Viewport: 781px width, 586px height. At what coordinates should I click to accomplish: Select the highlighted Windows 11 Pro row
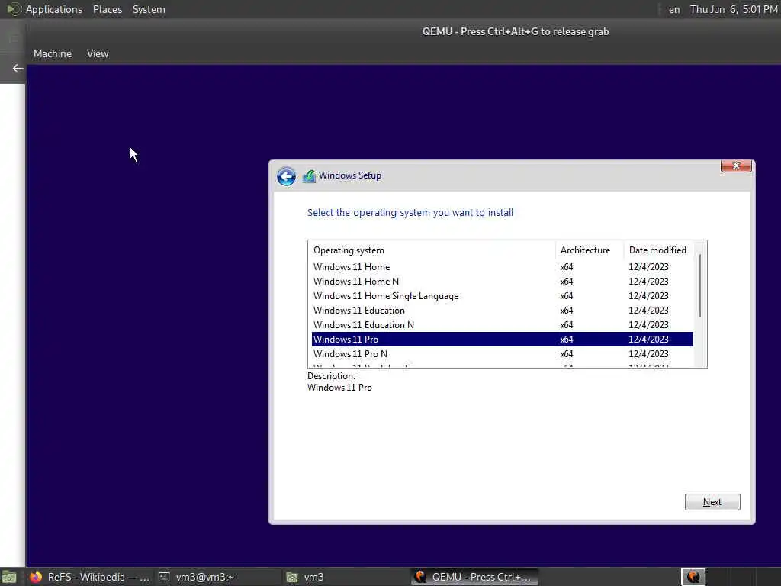[502, 340]
